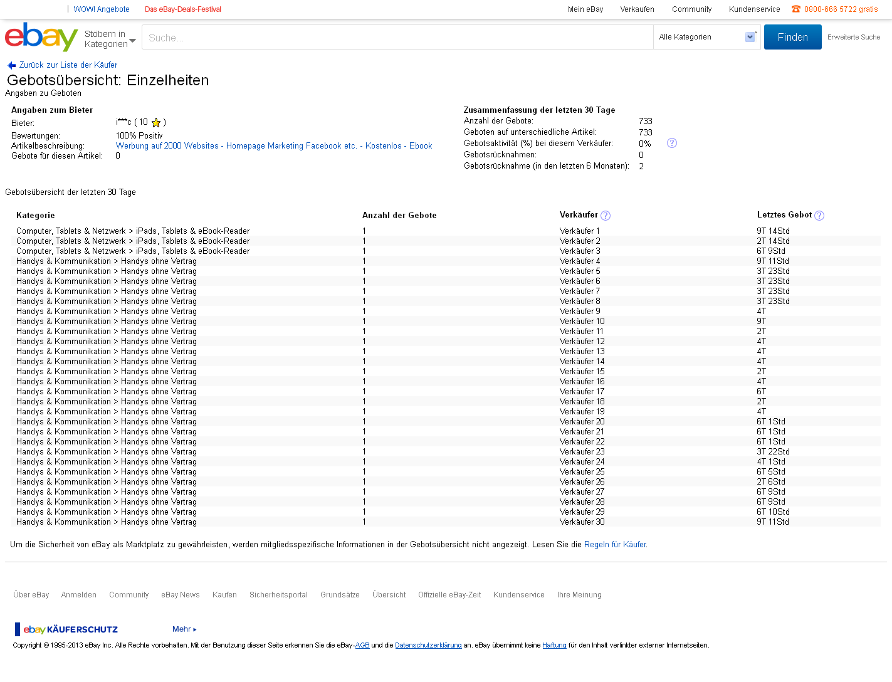
Task: Select the Verkäufer 1 row cell
Action: (x=580, y=231)
